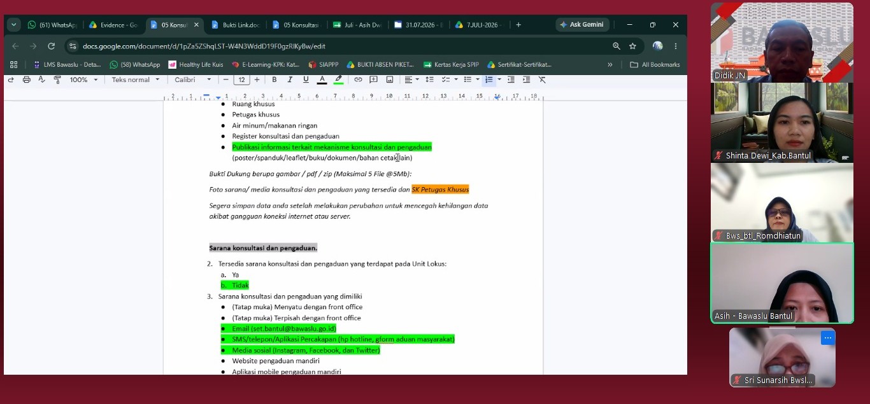Switch to the '7.JULI-2026' tab

coord(480,25)
